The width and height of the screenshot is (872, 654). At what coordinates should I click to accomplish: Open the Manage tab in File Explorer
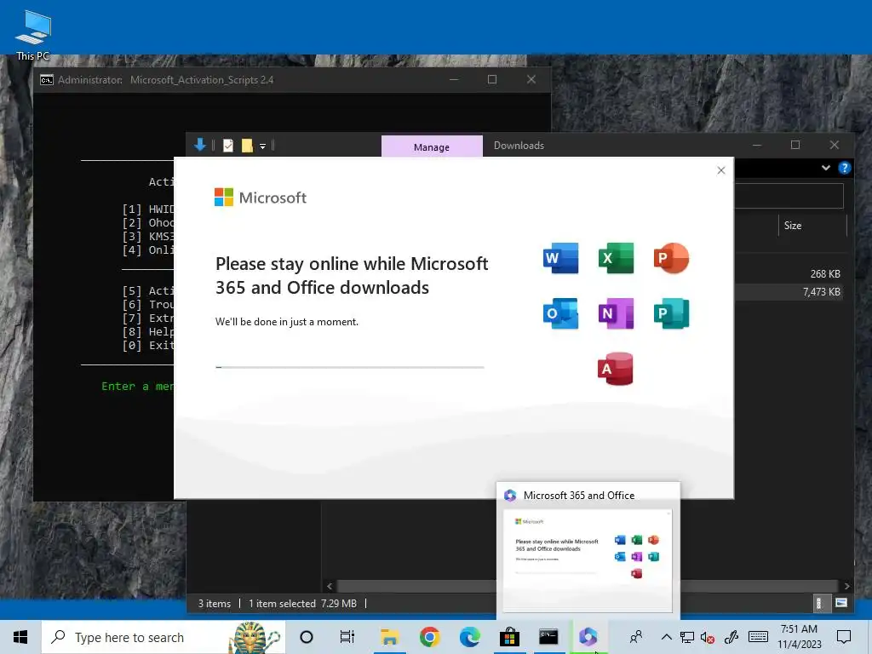tap(432, 146)
